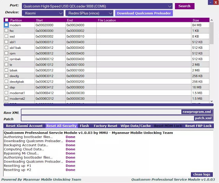Minimize the window with dash button
The width and height of the screenshot is (219, 183).
tap(210, 2)
